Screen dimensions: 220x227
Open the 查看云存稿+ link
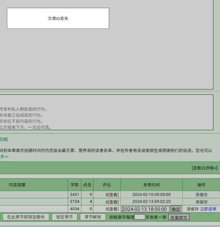(204, 168)
